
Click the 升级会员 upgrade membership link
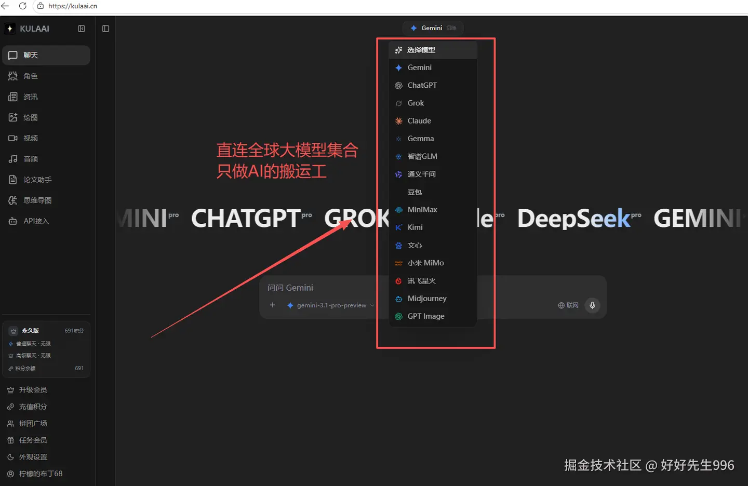pos(33,389)
